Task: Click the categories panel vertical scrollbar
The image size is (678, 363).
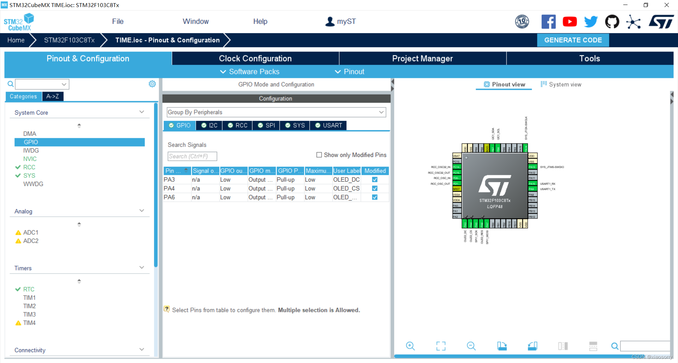Action: pos(156,185)
